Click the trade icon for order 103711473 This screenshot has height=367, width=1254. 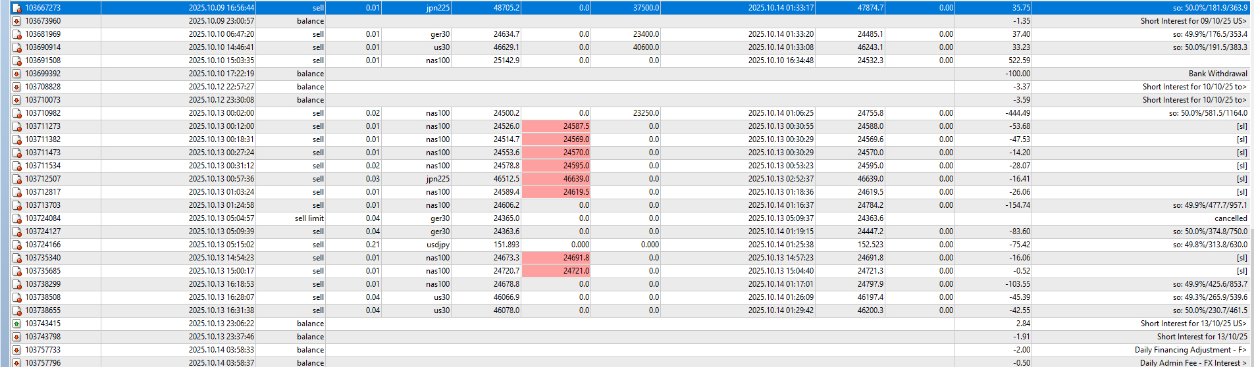click(16, 153)
